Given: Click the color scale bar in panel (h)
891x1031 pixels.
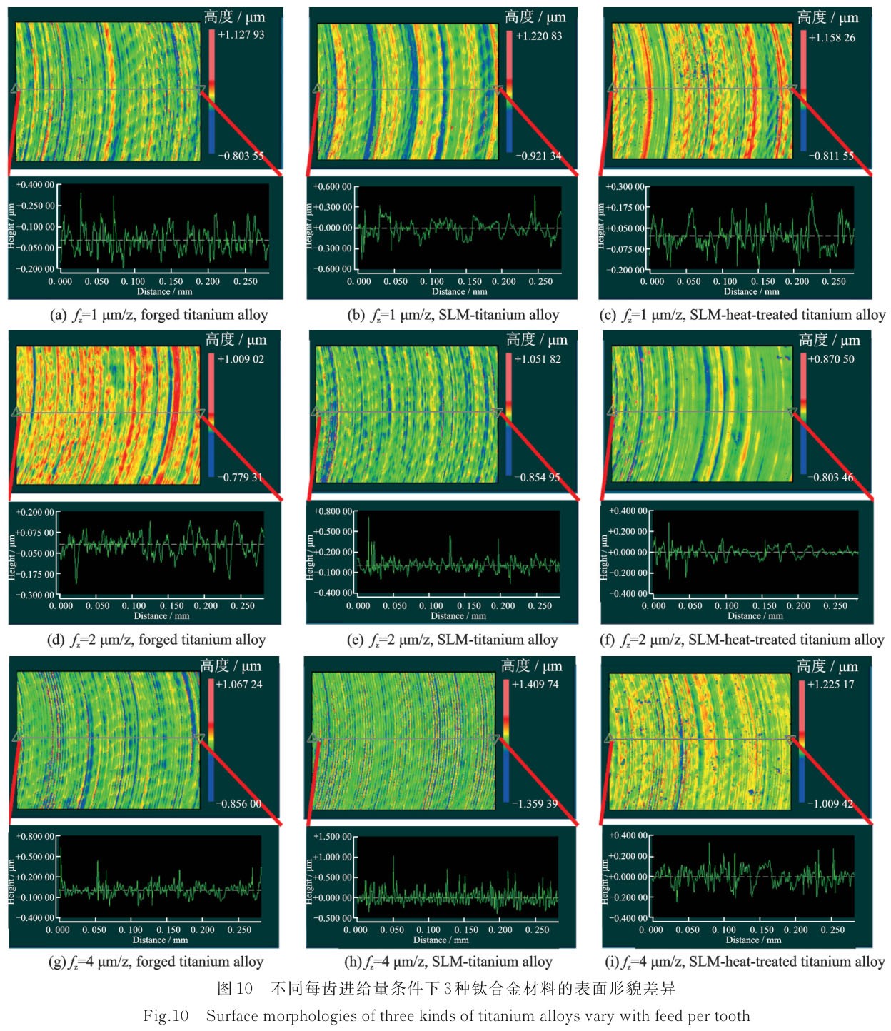Looking at the screenshot, I should coord(506,743).
